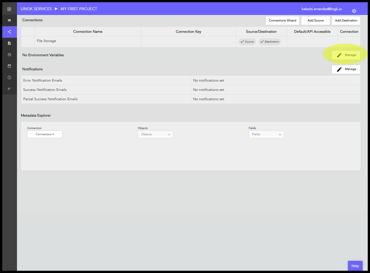The height and width of the screenshot is (273, 370).
Task: Click the Connections Wizard button
Action: pos(282,21)
